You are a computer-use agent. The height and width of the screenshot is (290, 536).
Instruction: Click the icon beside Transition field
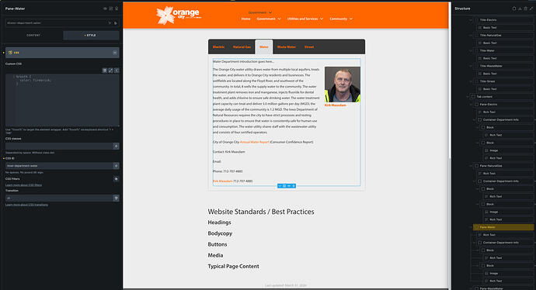[x=117, y=198]
